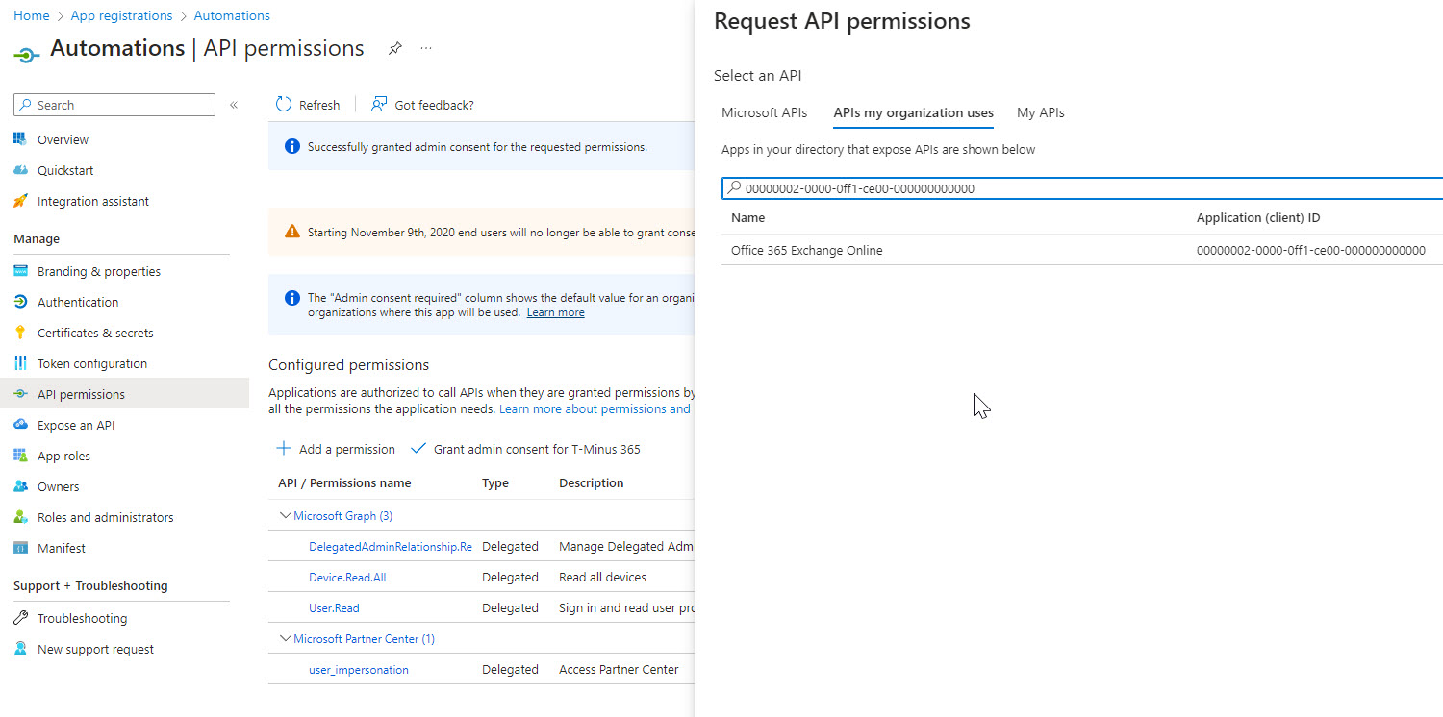
Task: Collapse the Microsoft Partner Center group
Action: point(285,639)
